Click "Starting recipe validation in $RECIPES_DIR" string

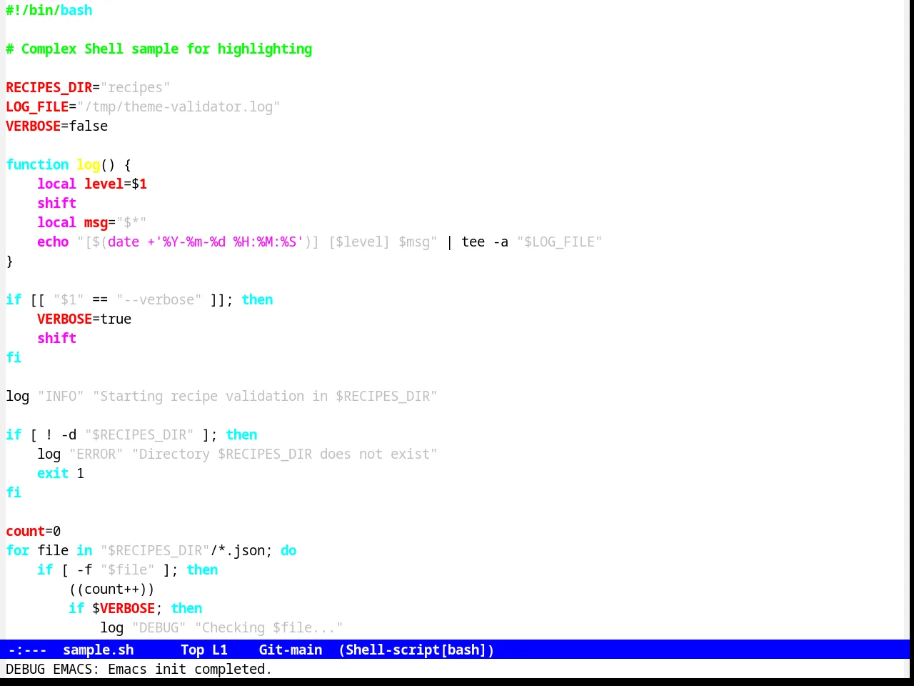pos(265,396)
